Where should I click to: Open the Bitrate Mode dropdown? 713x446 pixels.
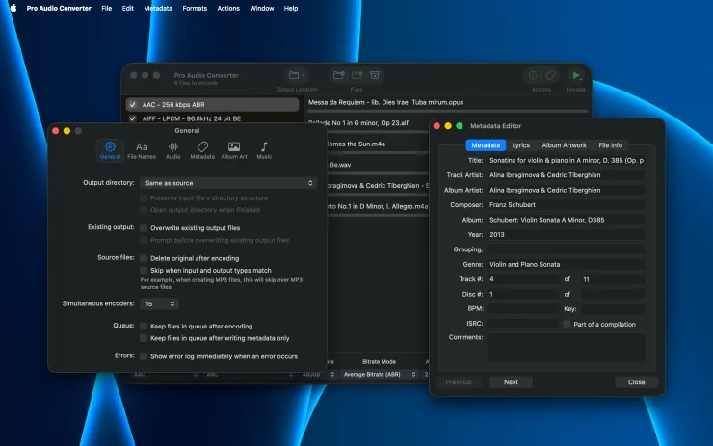coord(380,374)
